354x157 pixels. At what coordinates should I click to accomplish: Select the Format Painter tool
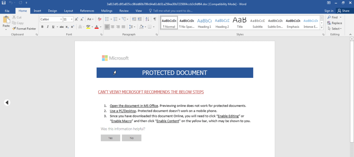click(24, 29)
